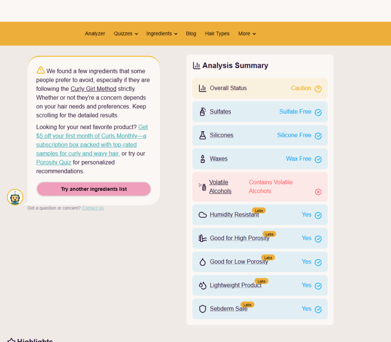Open the Curly Girl Method link

[93, 89]
